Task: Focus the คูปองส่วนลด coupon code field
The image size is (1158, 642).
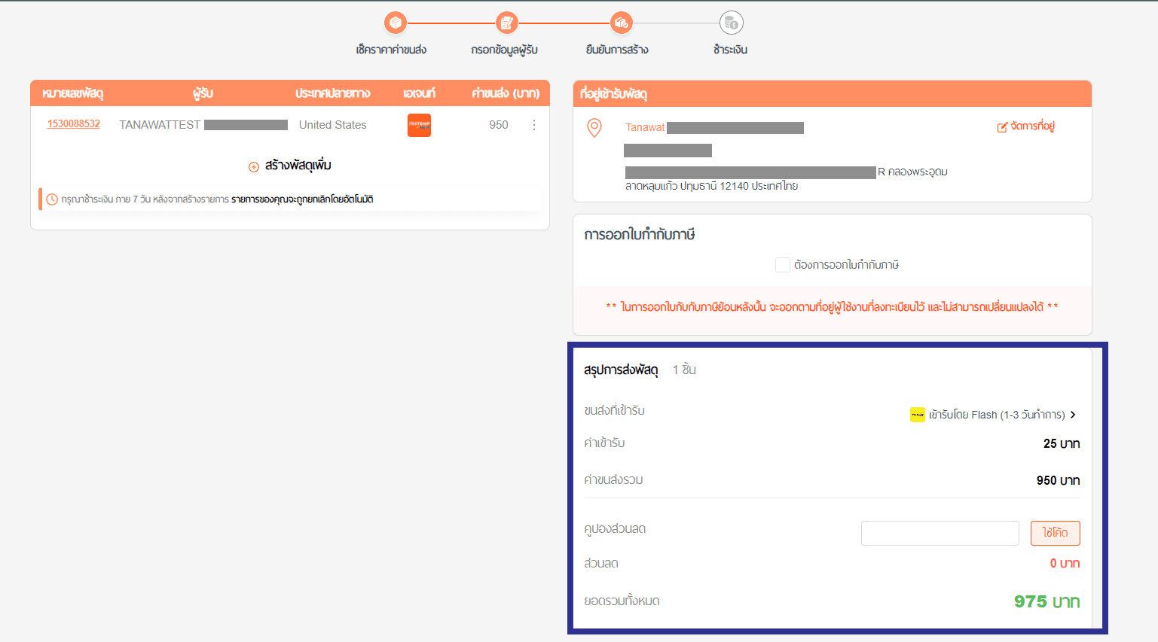Action: click(940, 533)
